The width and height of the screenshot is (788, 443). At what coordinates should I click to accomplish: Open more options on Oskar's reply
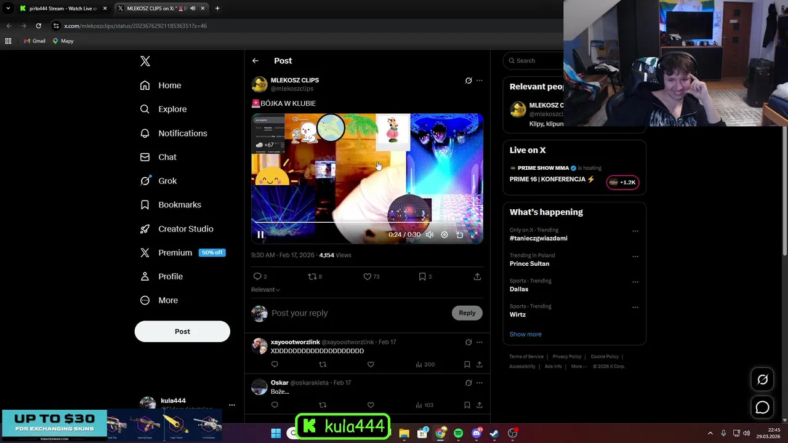tap(480, 383)
